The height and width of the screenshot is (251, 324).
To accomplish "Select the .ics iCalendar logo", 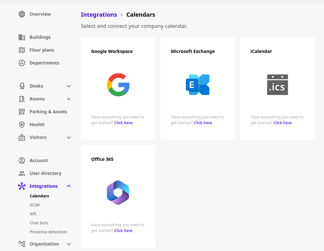I will click(277, 85).
